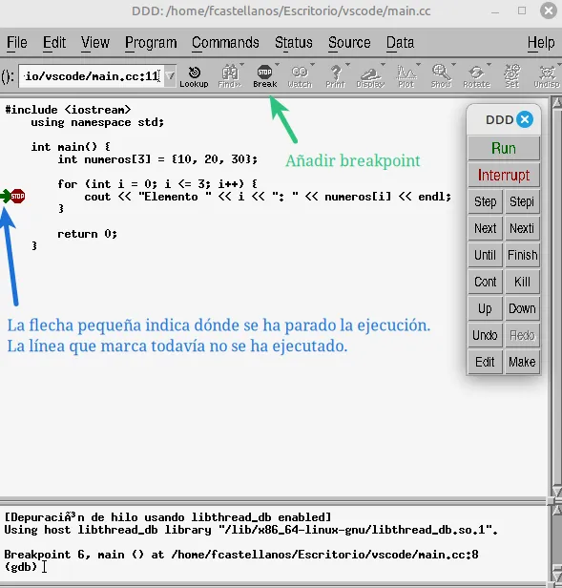562x588 pixels.
Task: Click the Cont button
Action: tap(485, 282)
